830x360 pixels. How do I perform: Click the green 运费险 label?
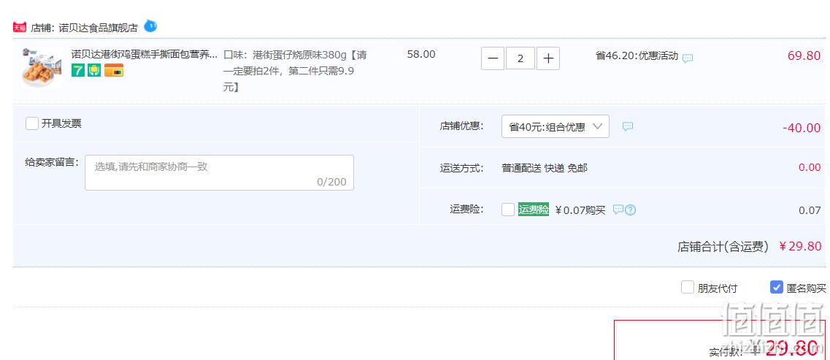[534, 210]
